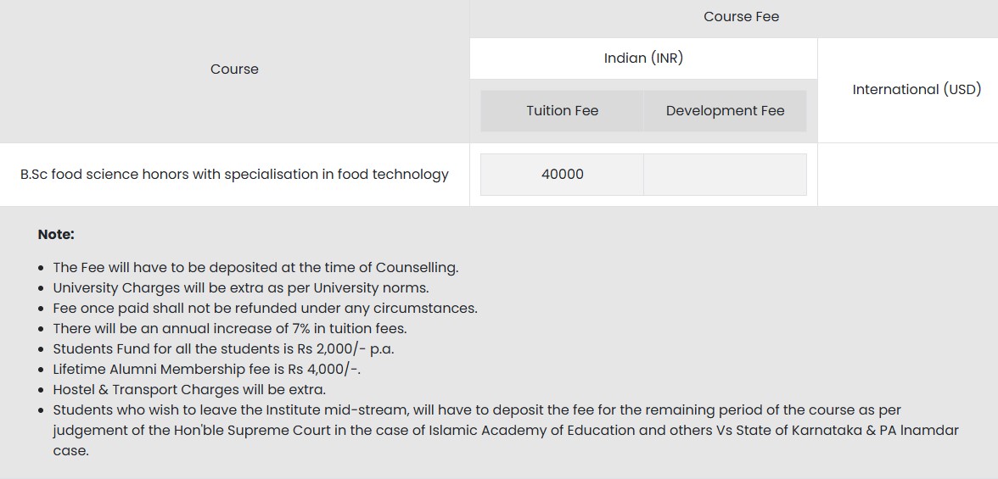Click the University Charges extra note

(x=241, y=288)
